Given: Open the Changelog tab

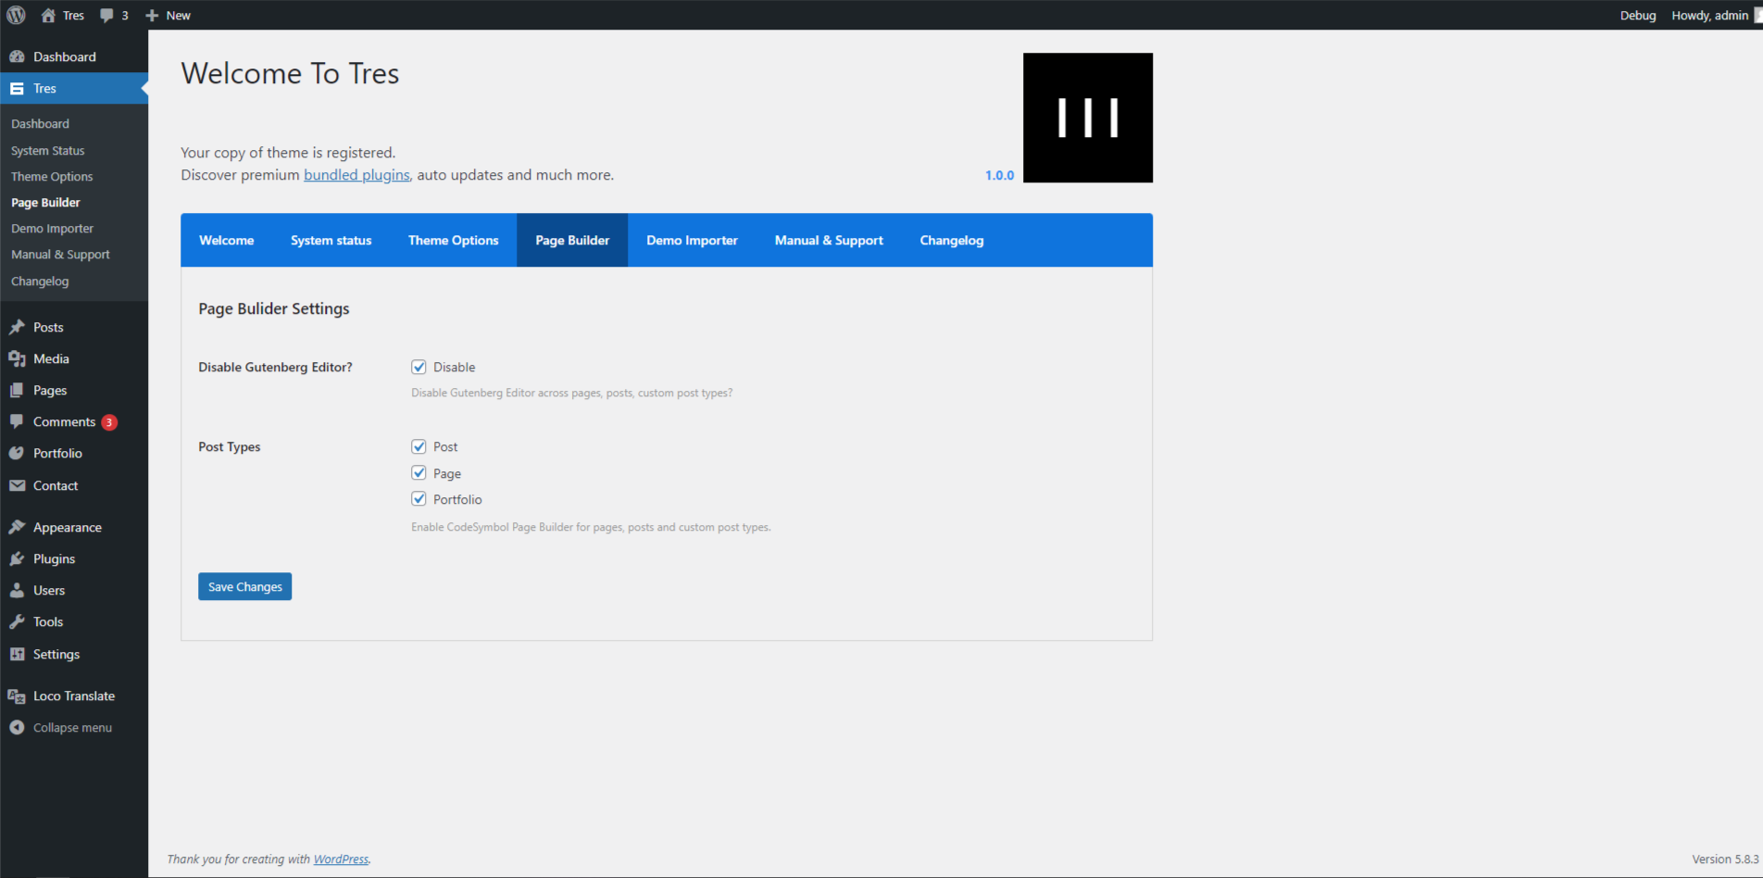Looking at the screenshot, I should [952, 240].
